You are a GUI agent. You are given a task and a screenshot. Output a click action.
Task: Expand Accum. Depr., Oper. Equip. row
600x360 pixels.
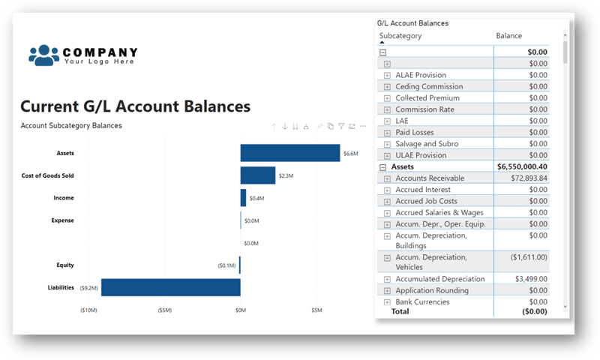[x=387, y=224]
